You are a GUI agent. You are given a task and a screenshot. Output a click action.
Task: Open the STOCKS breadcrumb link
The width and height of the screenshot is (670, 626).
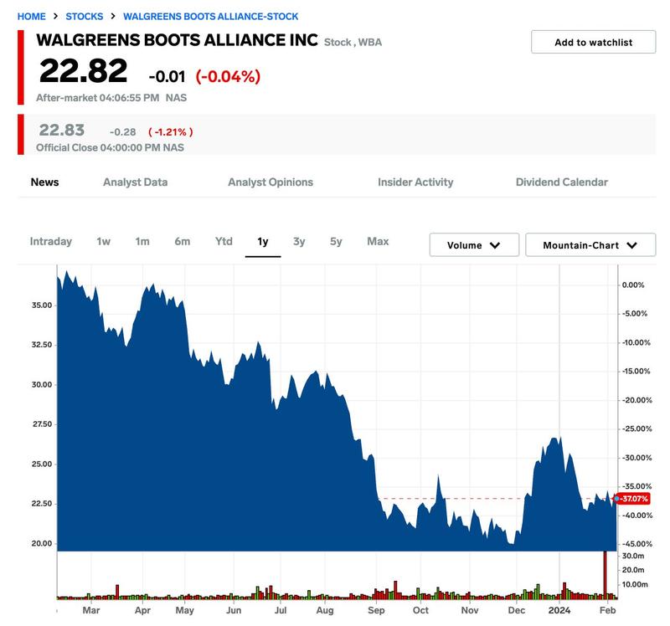click(85, 17)
